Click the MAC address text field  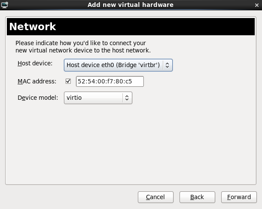(x=110, y=81)
